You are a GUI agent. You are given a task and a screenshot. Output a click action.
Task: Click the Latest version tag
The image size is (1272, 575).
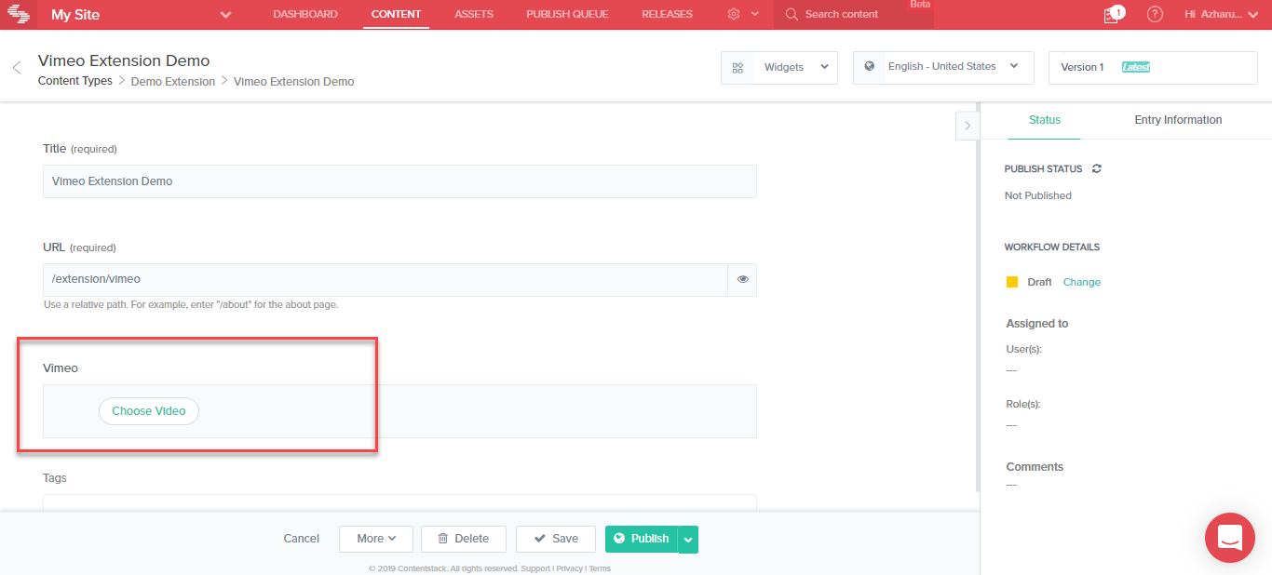coord(1135,67)
